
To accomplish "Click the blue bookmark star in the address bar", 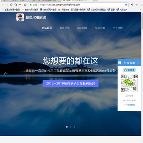I will 126,5.
